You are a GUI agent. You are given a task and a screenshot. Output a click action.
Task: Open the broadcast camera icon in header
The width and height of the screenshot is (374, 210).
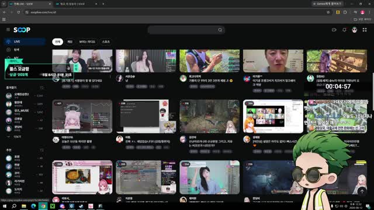[334, 30]
